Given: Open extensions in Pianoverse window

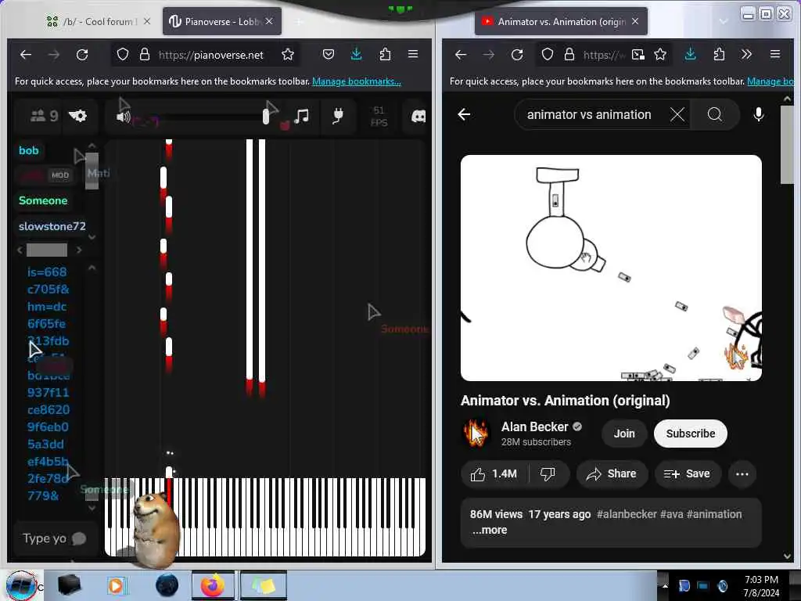Looking at the screenshot, I should tap(385, 54).
